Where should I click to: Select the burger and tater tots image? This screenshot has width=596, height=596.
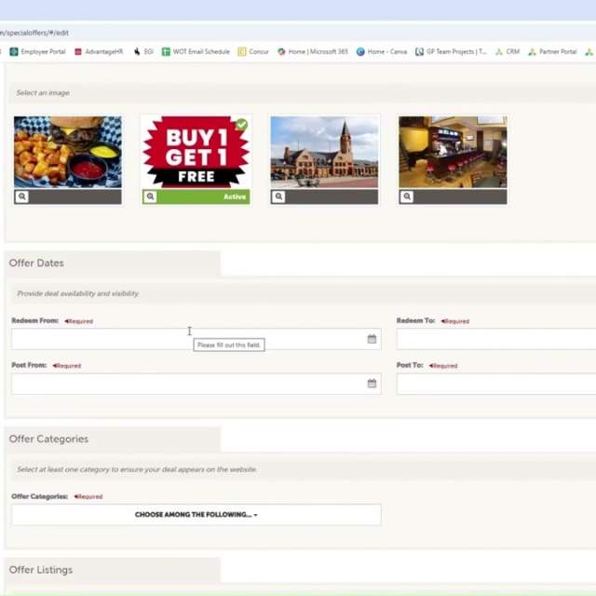pyautogui.click(x=68, y=152)
